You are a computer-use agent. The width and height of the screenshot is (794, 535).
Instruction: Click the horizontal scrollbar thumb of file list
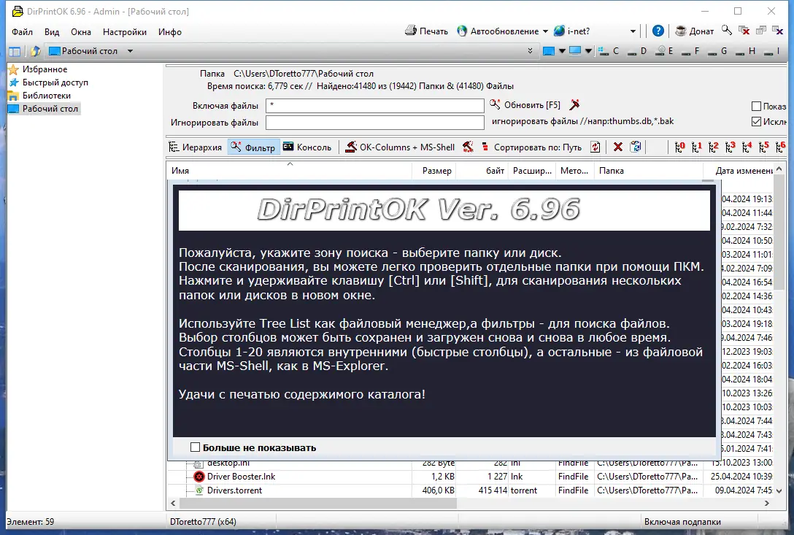(318, 503)
